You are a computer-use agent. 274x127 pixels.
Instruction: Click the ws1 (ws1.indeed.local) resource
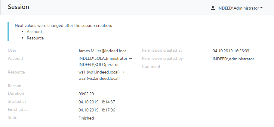coord(99,72)
